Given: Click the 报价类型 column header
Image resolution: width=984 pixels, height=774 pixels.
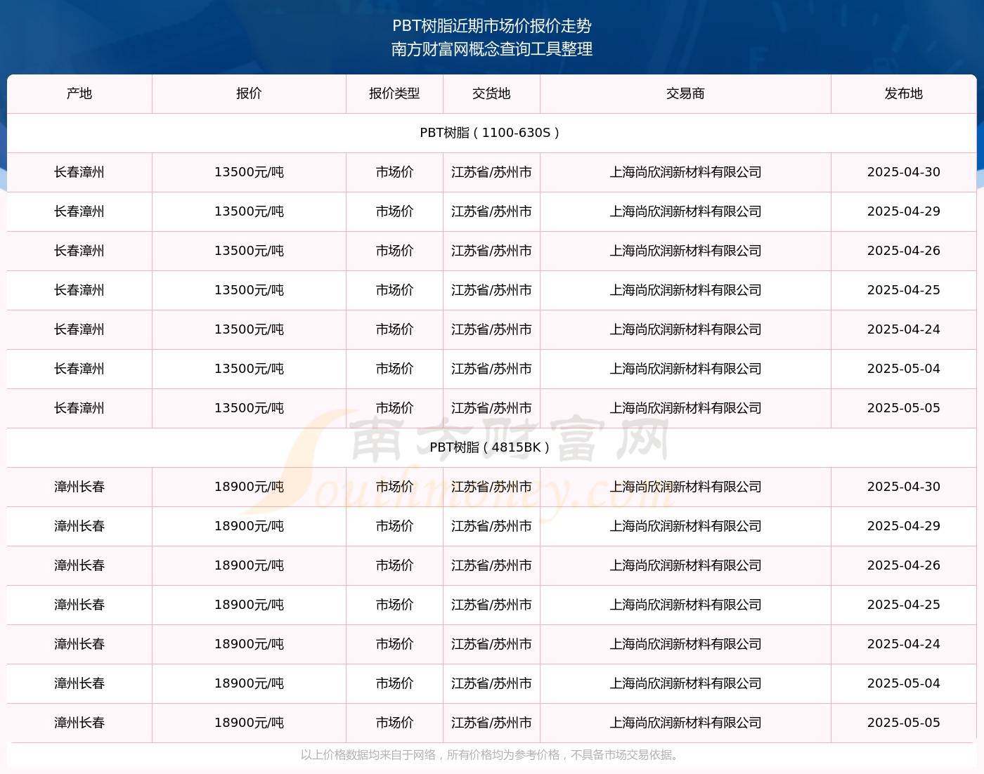Looking at the screenshot, I should (394, 93).
